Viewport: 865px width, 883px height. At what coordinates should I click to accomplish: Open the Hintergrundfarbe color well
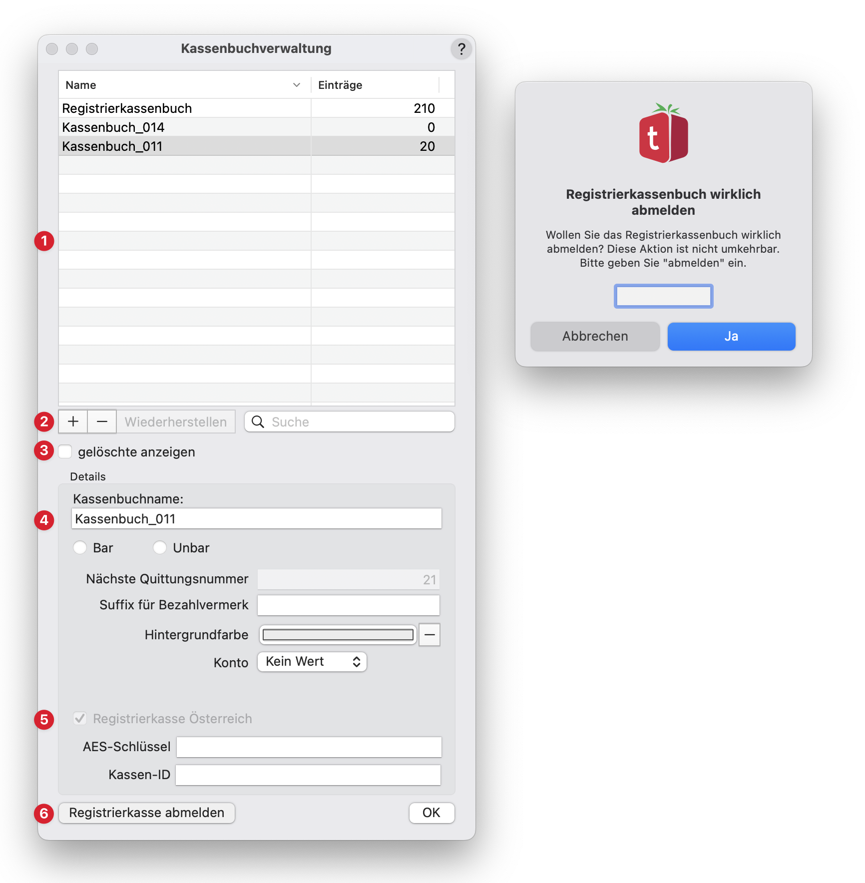point(338,635)
